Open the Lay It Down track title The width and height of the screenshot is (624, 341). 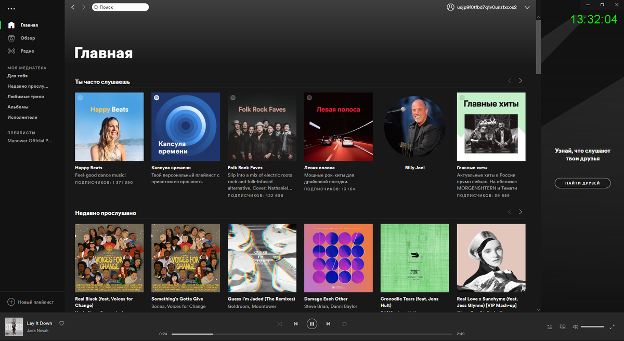coord(40,323)
